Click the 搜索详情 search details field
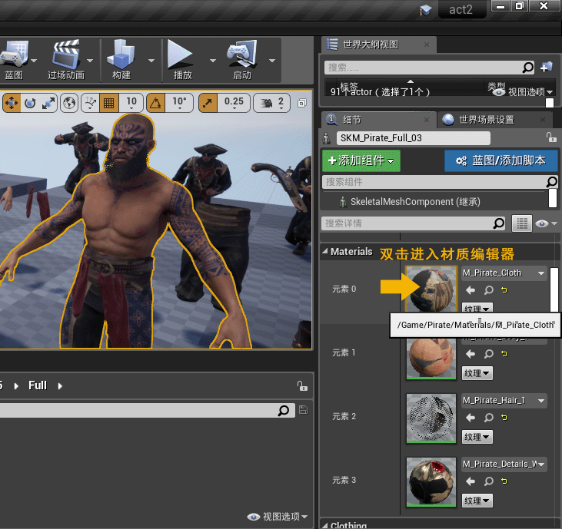The width and height of the screenshot is (562, 529). tap(414, 223)
